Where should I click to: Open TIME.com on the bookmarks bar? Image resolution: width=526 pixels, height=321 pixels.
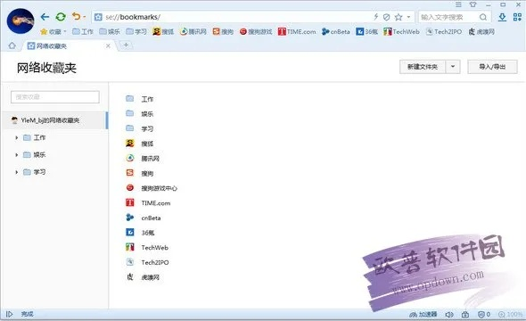(297, 31)
